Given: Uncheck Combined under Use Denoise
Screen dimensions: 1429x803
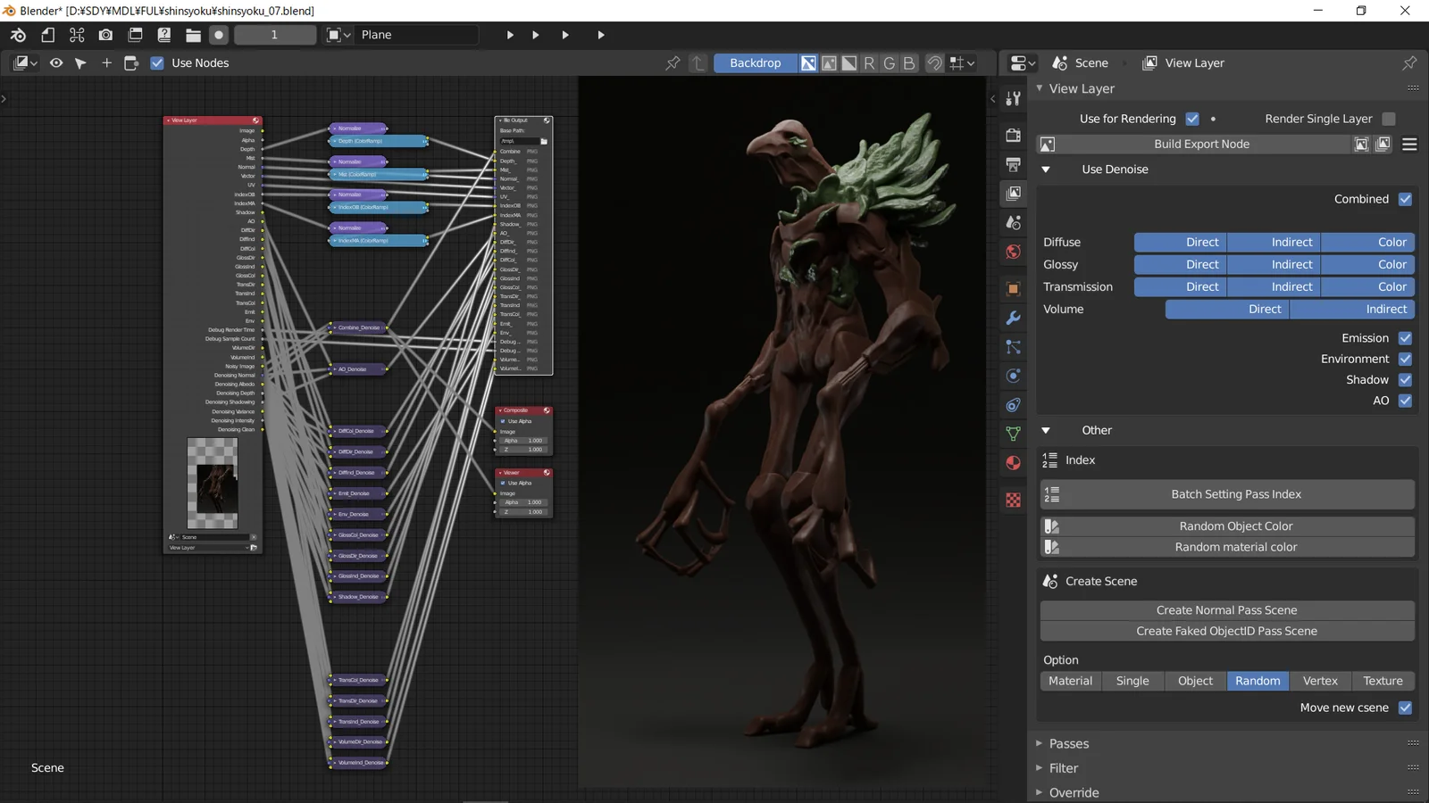Looking at the screenshot, I should coord(1404,199).
